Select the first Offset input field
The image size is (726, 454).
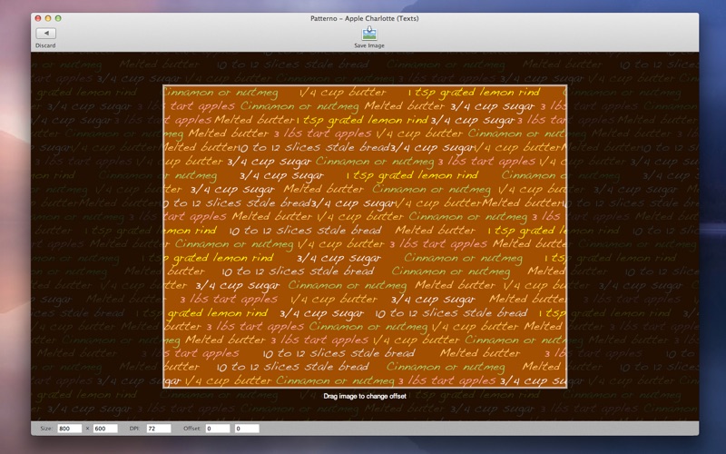pos(218,429)
